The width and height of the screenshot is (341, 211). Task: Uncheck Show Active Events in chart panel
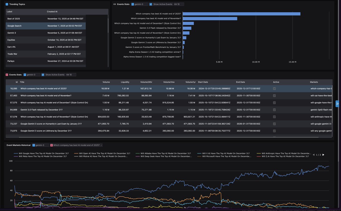(x=151, y=4)
